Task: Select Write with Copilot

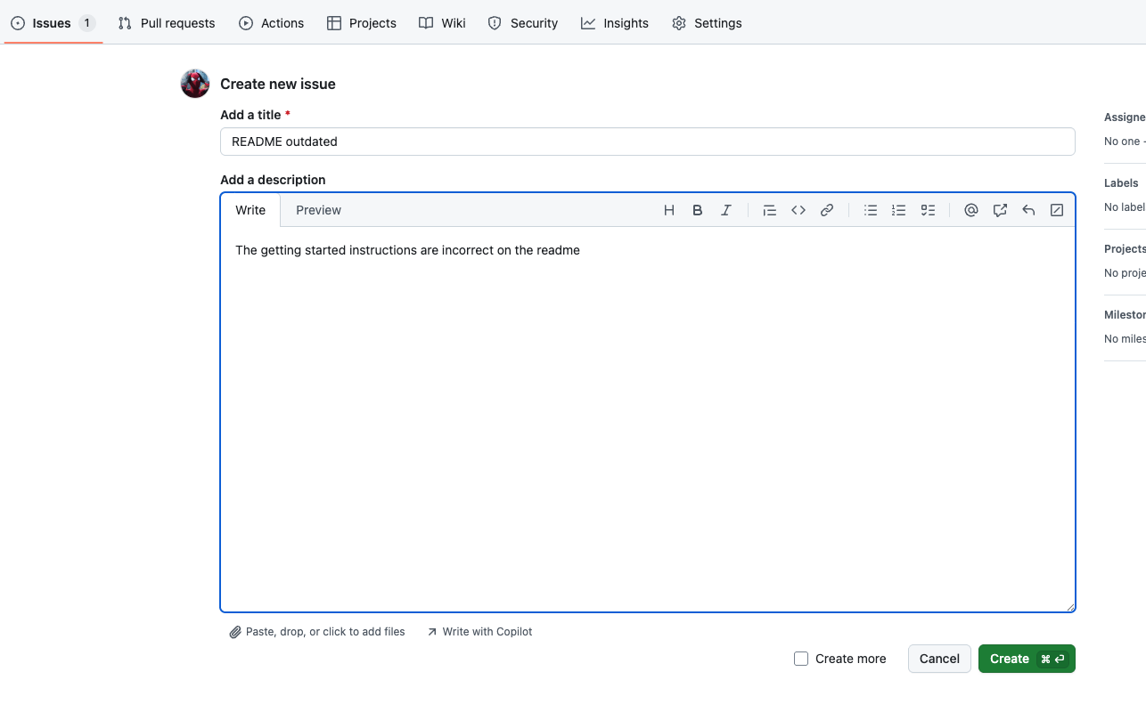Action: [479, 631]
